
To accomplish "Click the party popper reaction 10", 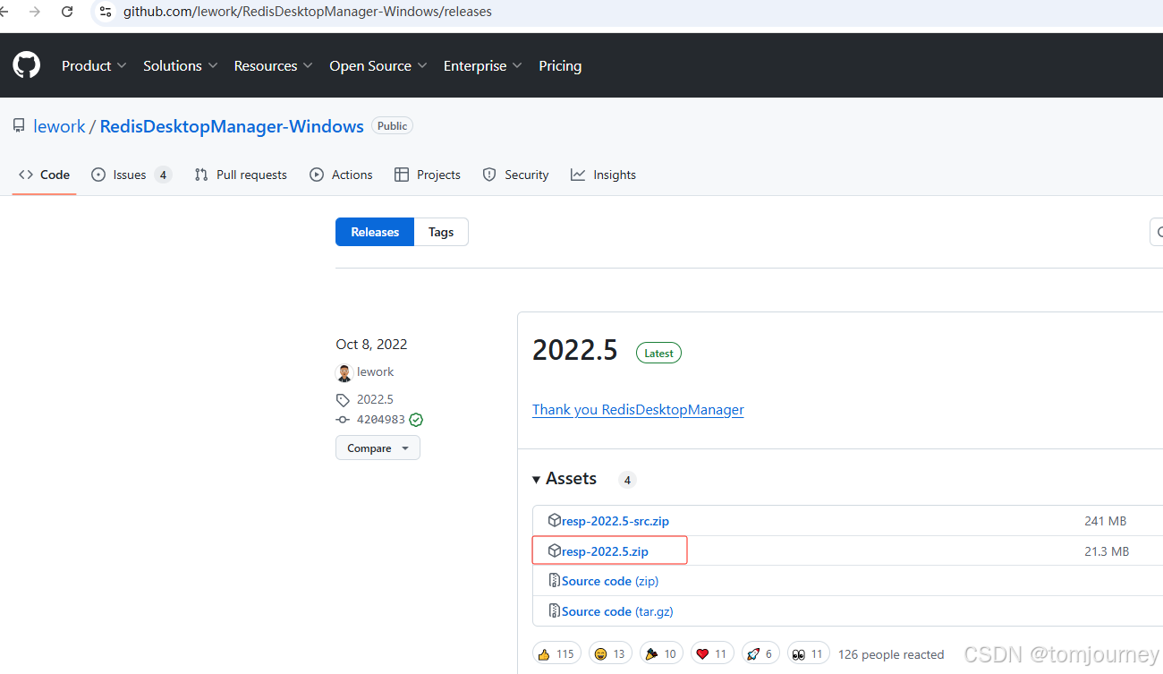I will tap(661, 654).
